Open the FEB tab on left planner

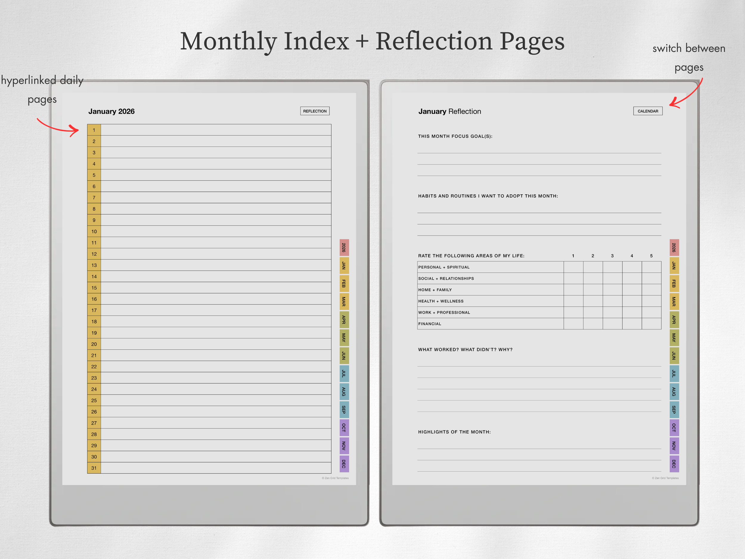344,284
